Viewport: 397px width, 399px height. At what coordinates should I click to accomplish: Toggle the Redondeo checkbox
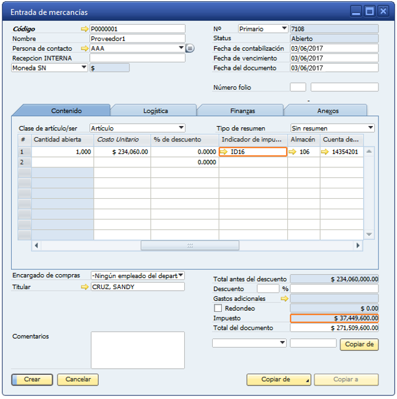click(218, 308)
